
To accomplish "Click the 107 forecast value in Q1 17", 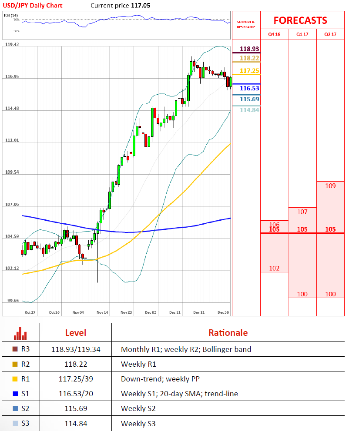I will (x=302, y=212).
